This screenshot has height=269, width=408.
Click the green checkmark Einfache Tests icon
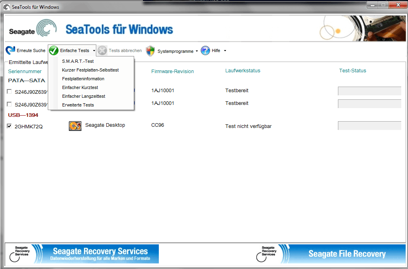[54, 50]
